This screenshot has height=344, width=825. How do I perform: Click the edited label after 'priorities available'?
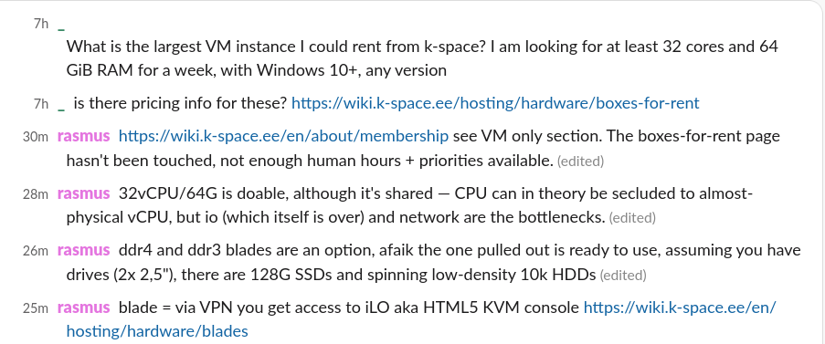point(580,162)
